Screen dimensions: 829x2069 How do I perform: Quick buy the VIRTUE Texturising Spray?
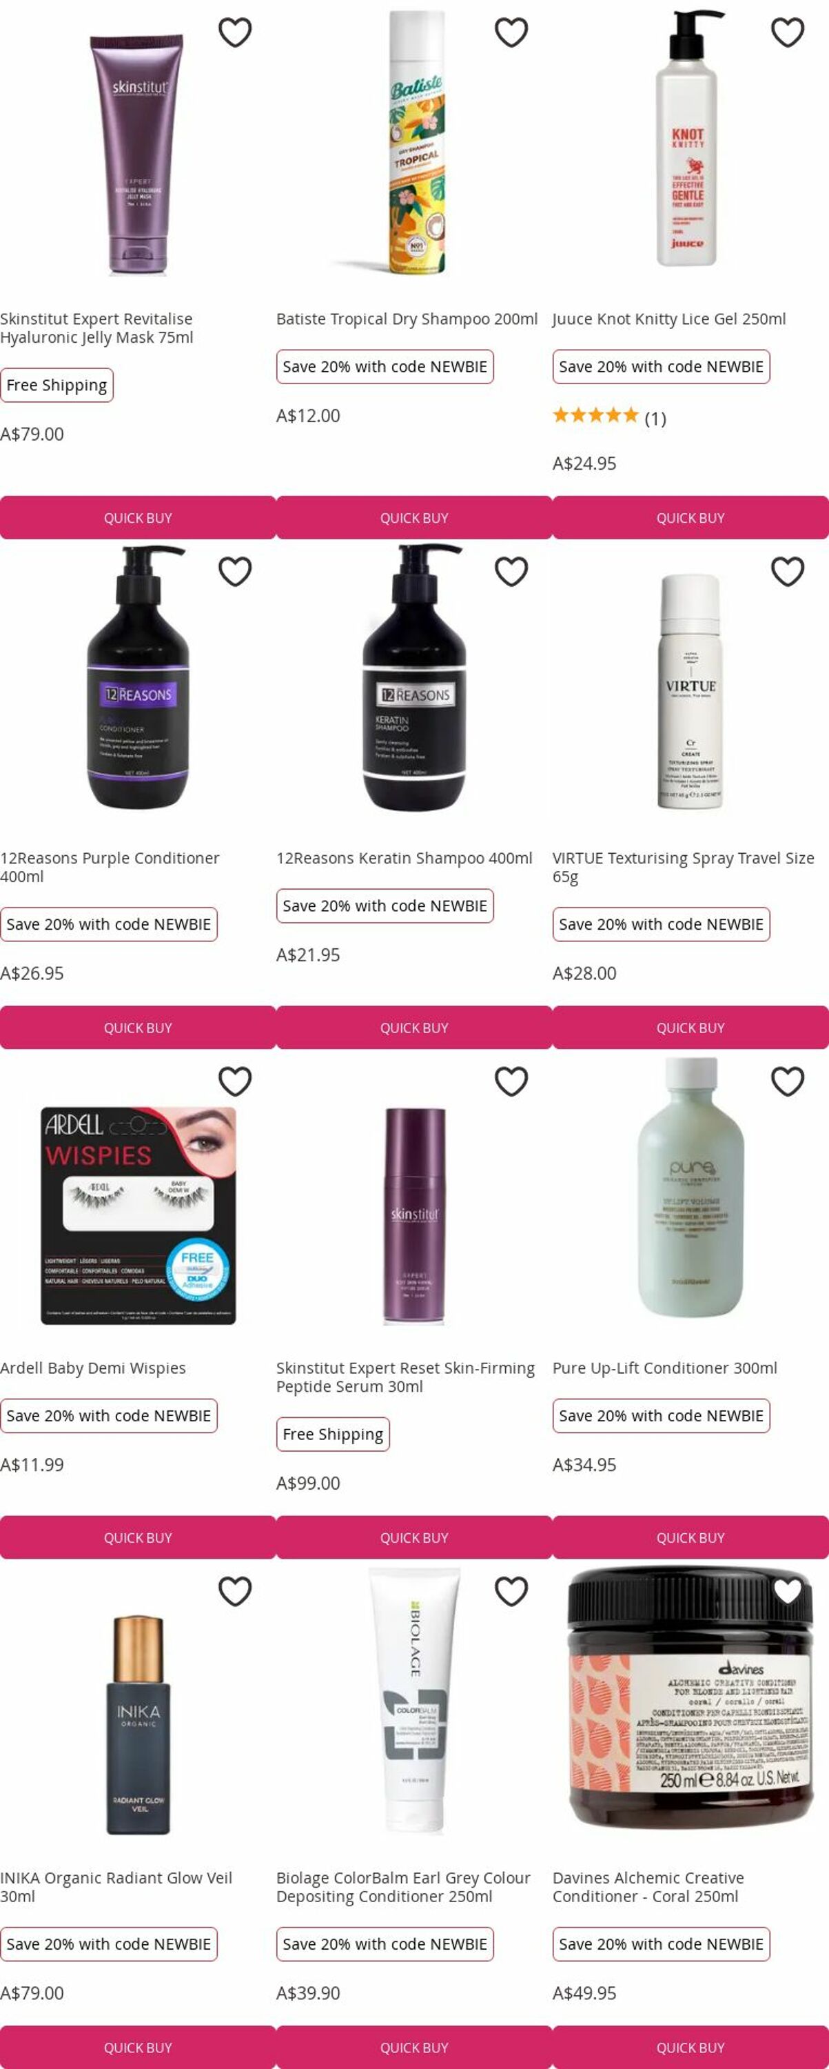(x=690, y=1028)
